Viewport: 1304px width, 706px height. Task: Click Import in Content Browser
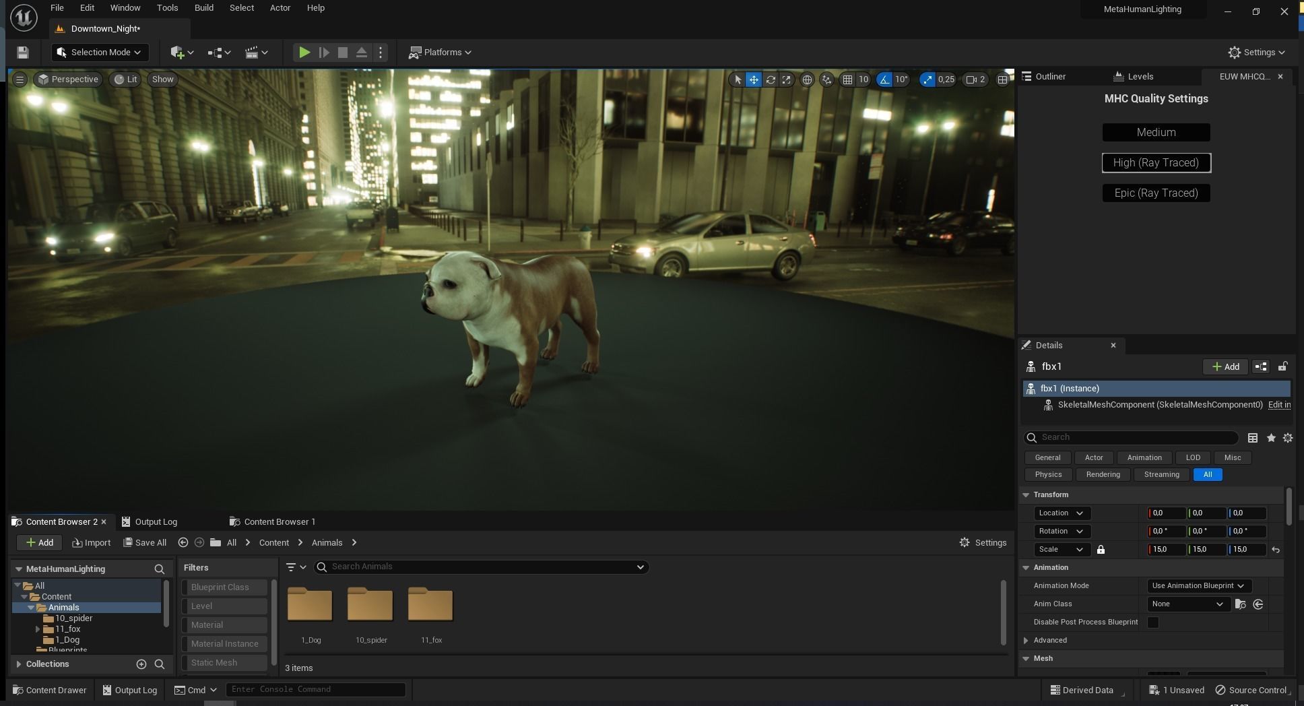(91, 543)
